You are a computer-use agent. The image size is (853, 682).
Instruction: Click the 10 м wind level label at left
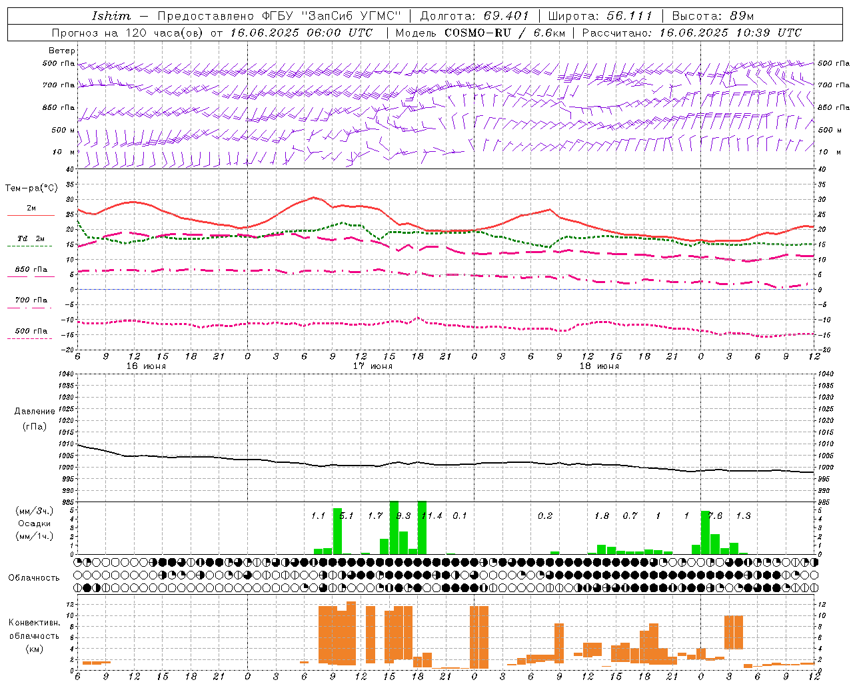point(63,152)
